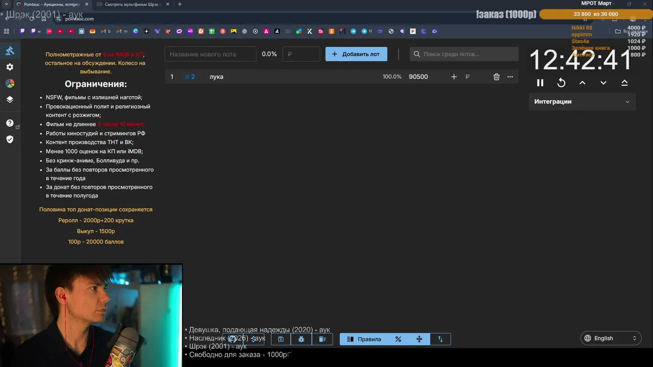Open more options for лука lot
Viewport: 653px width, 367px height.
pos(510,76)
